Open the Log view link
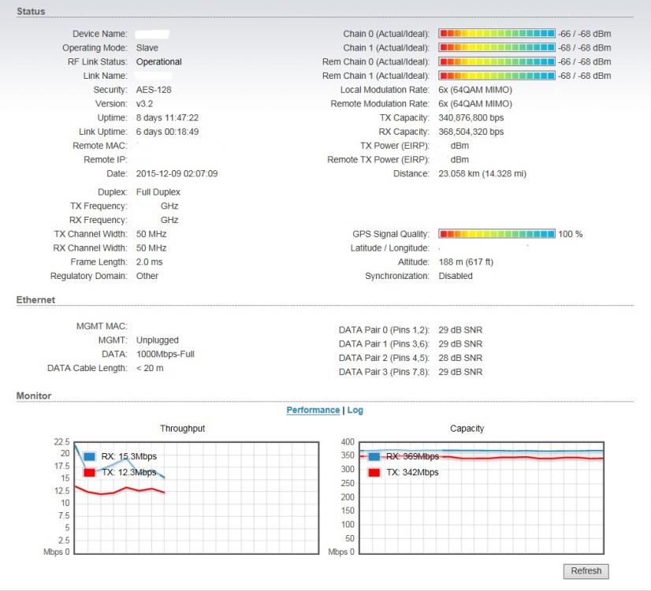The height and width of the screenshot is (591, 651). pyautogui.click(x=355, y=411)
